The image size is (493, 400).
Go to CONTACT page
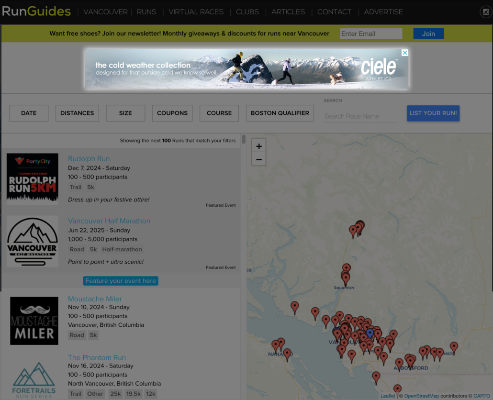(334, 12)
